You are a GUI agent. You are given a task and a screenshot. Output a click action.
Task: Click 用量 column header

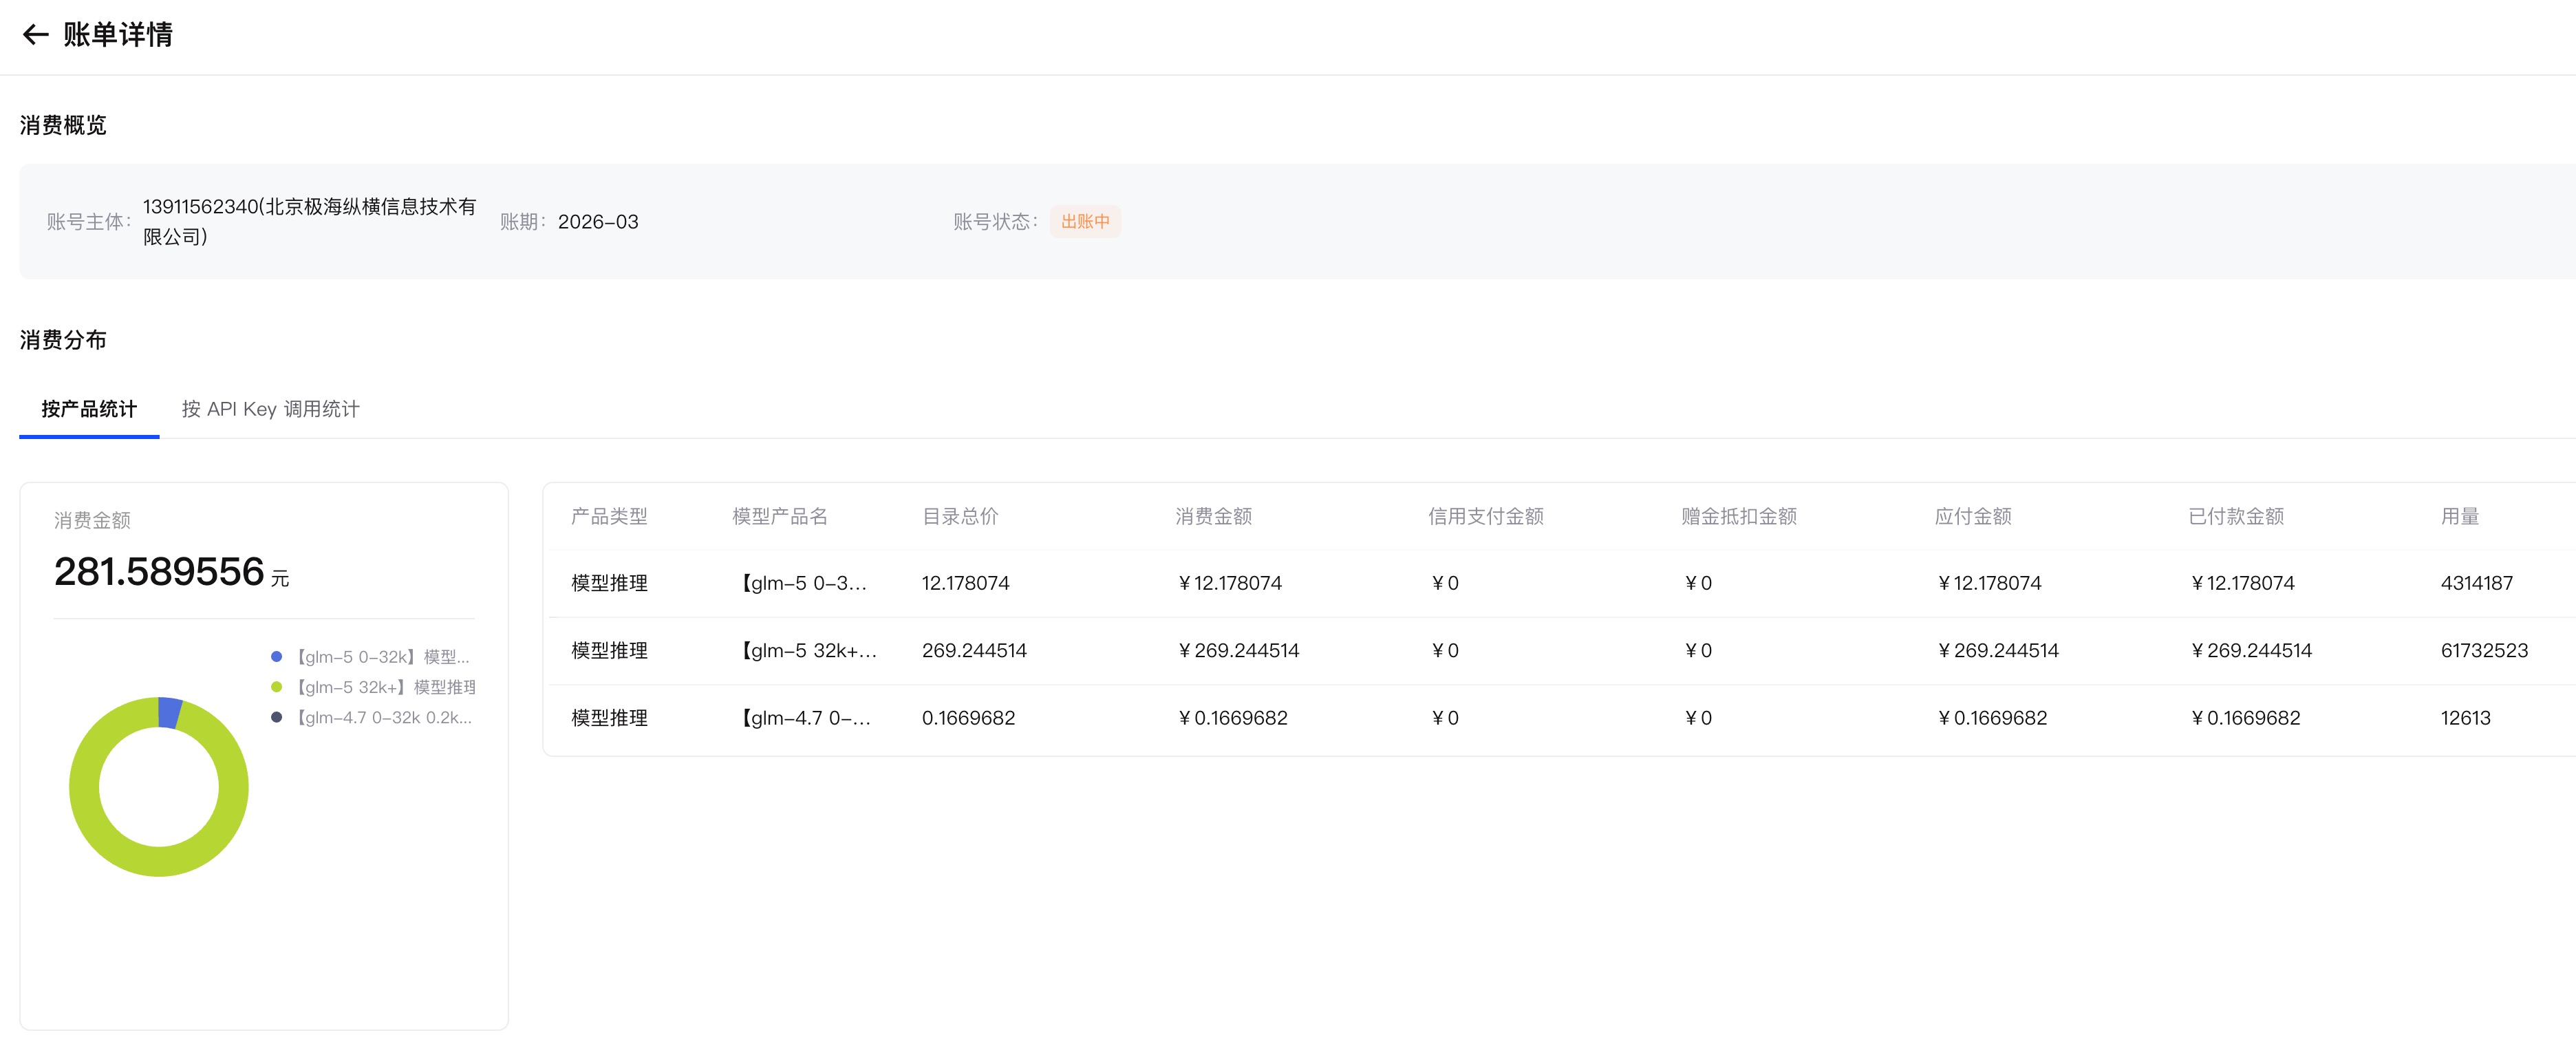[2459, 516]
